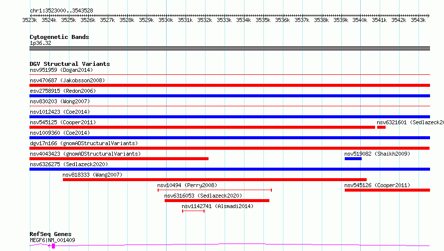The image size is (444, 251).
Task: Click the red bar under nsv818333
Action: pos(215,180)
